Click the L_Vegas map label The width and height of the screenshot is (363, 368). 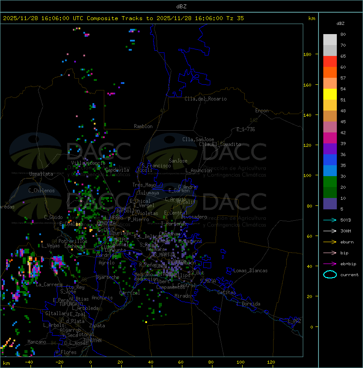tap(51, 246)
